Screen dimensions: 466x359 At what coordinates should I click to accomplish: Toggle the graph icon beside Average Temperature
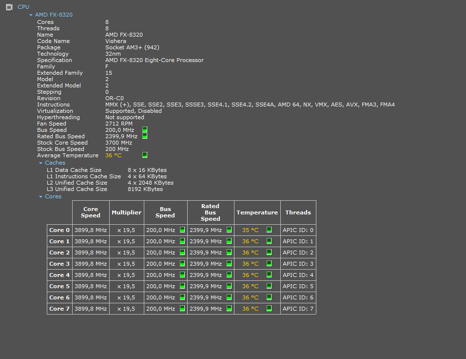tap(145, 155)
